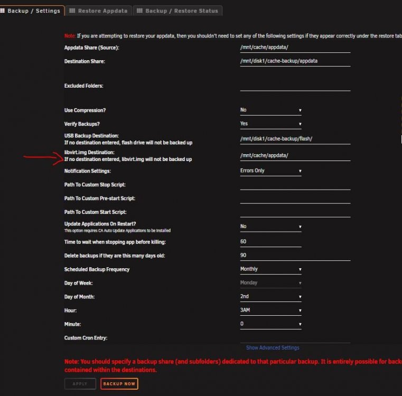The width and height of the screenshot is (402, 396).
Task: Click the Backup Now button
Action: click(x=119, y=384)
